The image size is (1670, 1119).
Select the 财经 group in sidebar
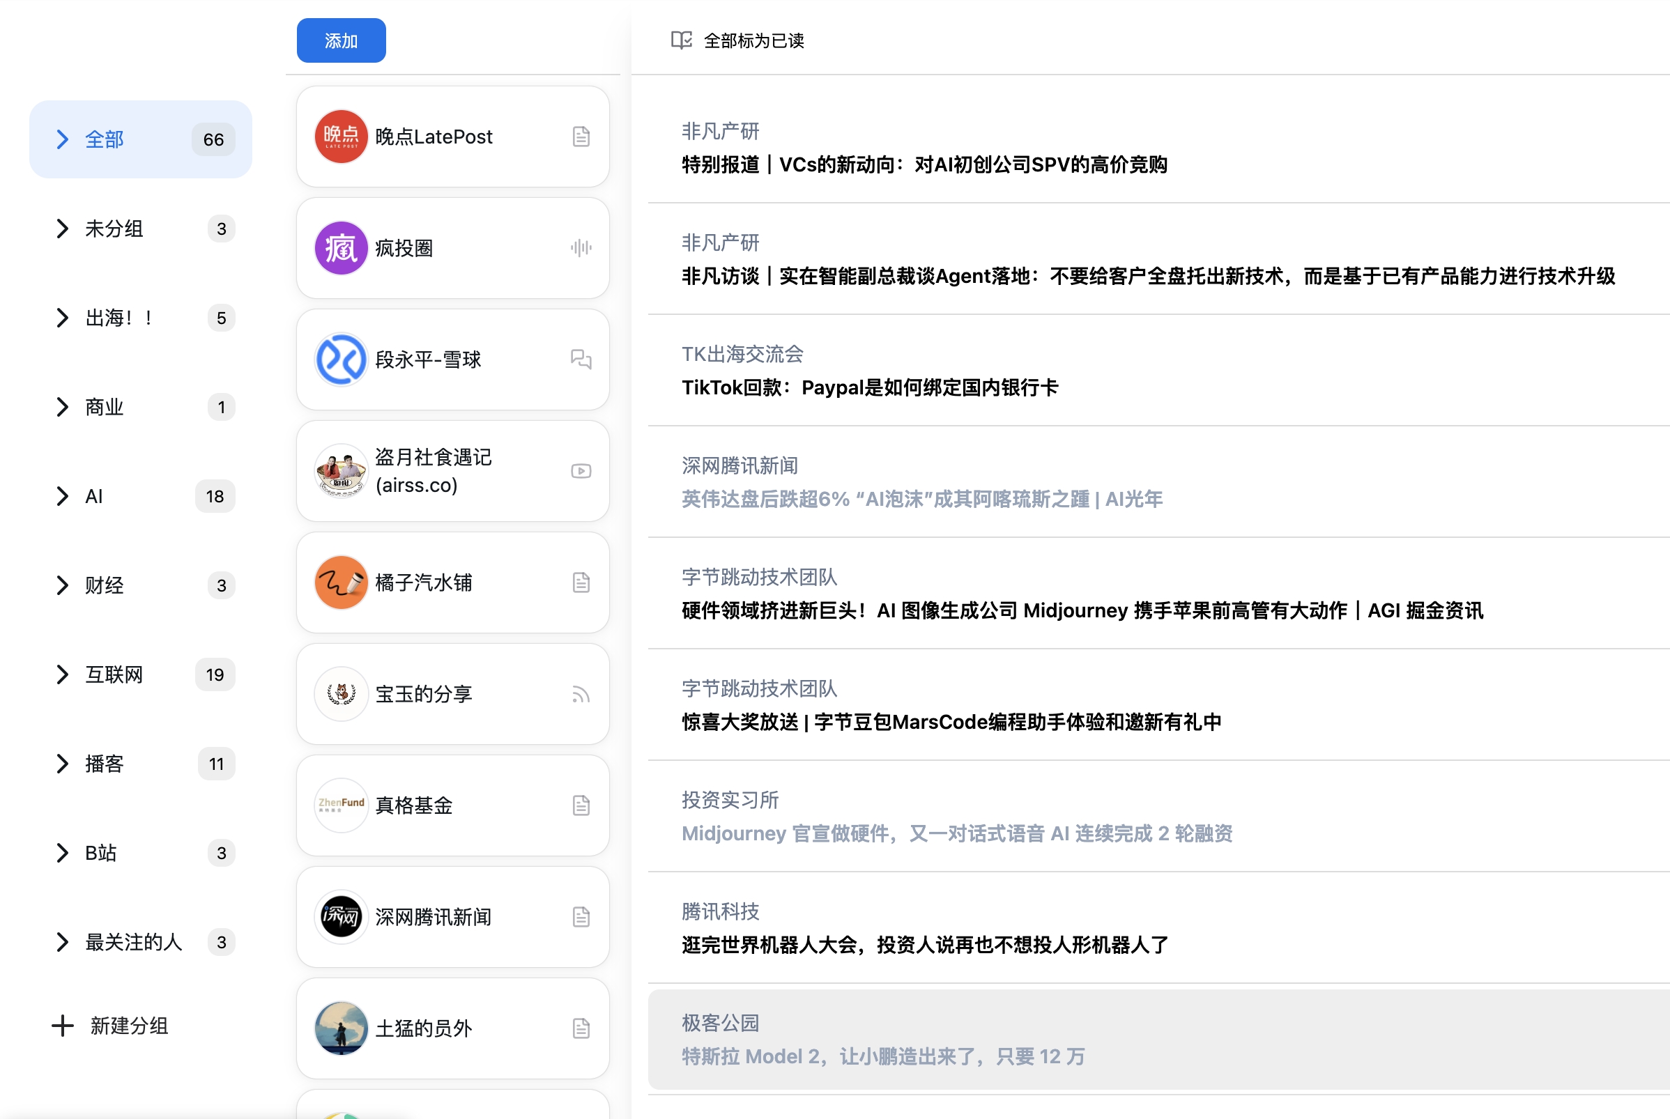click(x=105, y=585)
